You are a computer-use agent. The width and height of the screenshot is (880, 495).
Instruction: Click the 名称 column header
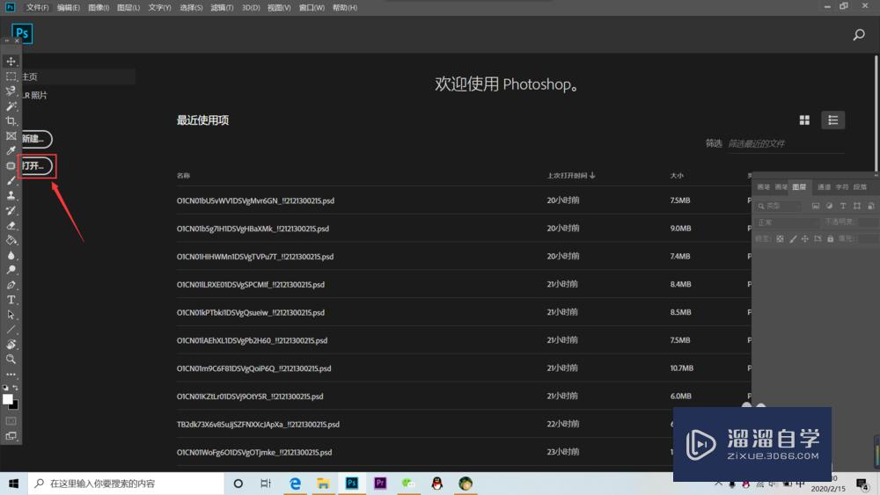[x=184, y=176]
